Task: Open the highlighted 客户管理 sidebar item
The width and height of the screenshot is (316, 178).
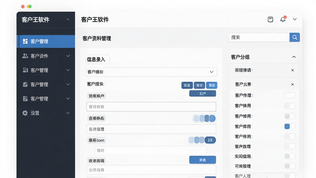Action: 46,41
